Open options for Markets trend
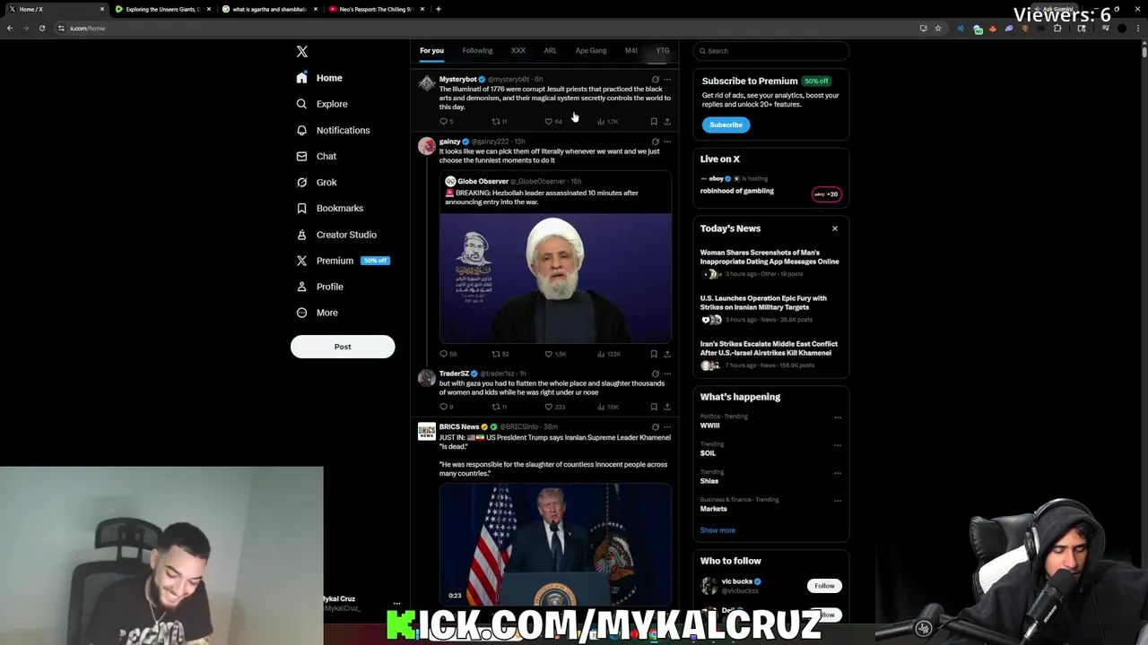The image size is (1148, 645). tap(838, 500)
